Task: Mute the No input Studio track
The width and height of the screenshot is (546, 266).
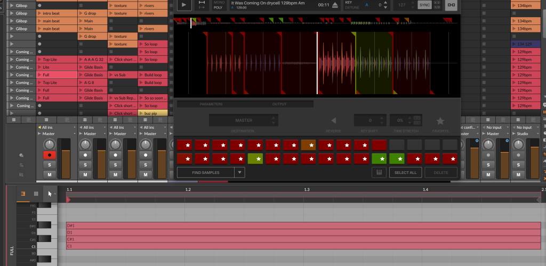Action: pos(519,174)
